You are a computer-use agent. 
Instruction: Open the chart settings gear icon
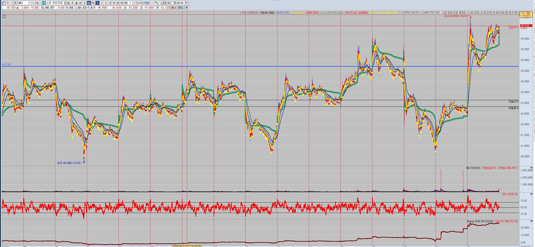[168, 3]
